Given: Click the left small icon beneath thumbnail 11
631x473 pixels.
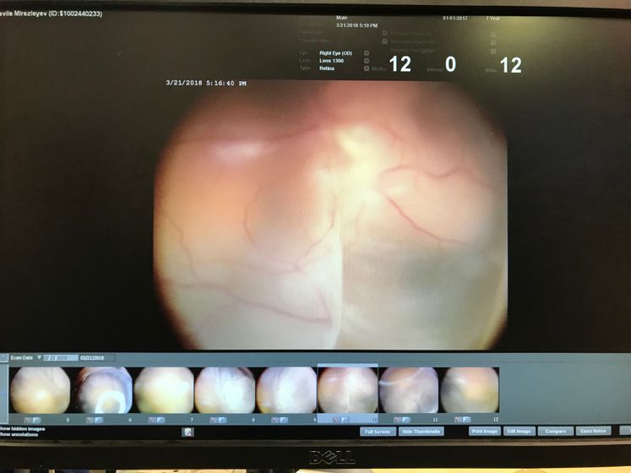Looking at the screenshot, I should [398, 420].
